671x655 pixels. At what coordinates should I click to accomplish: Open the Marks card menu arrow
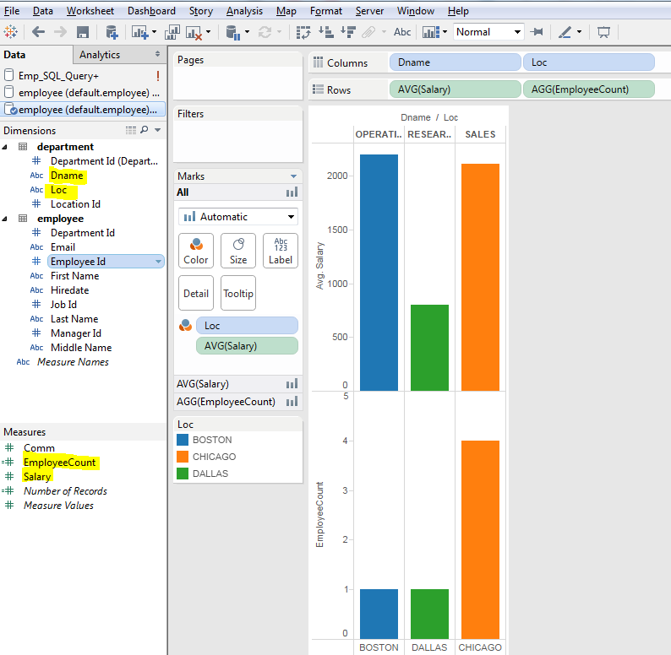click(x=293, y=176)
